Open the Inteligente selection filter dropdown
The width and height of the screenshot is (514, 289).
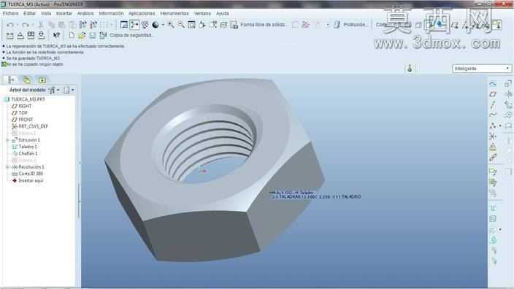pyautogui.click(x=482, y=69)
